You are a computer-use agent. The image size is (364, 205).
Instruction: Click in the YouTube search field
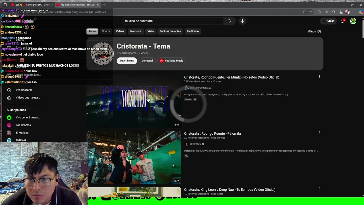point(171,21)
